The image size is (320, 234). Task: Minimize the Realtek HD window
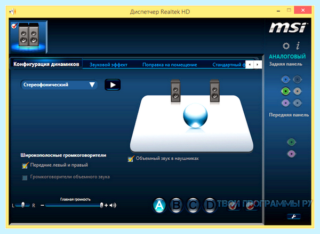tap(278, 11)
